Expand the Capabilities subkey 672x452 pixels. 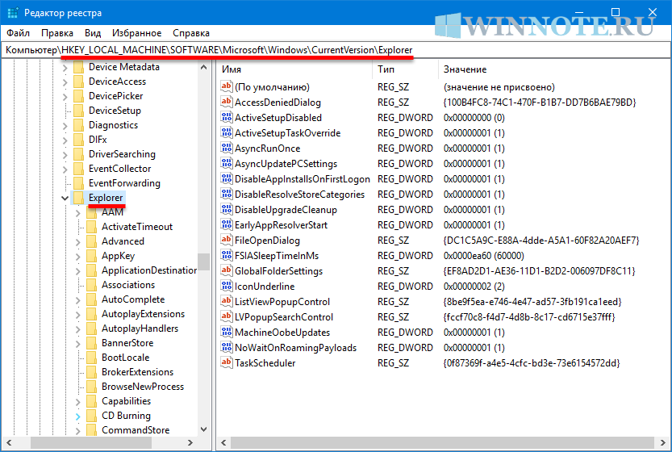point(77,402)
